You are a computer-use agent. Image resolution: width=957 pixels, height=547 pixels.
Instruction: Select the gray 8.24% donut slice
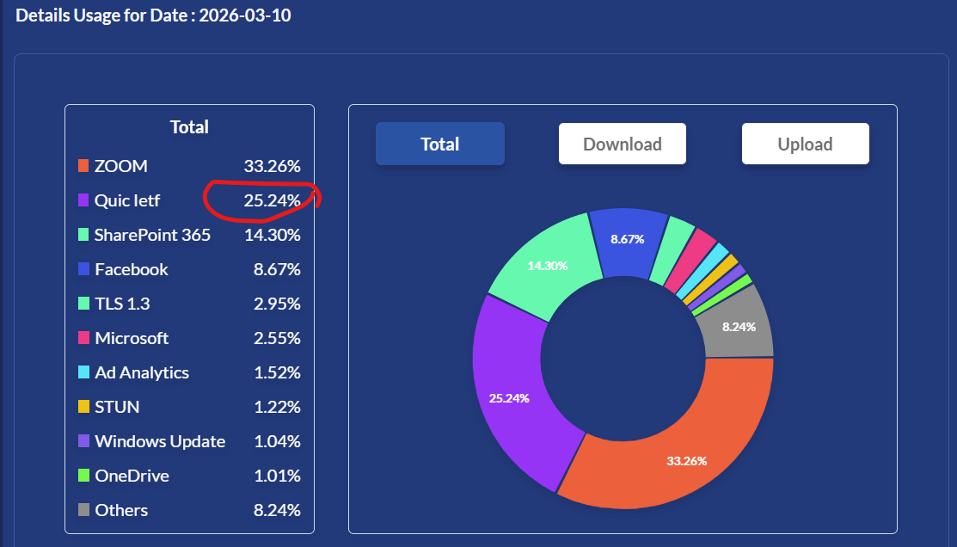(x=737, y=325)
